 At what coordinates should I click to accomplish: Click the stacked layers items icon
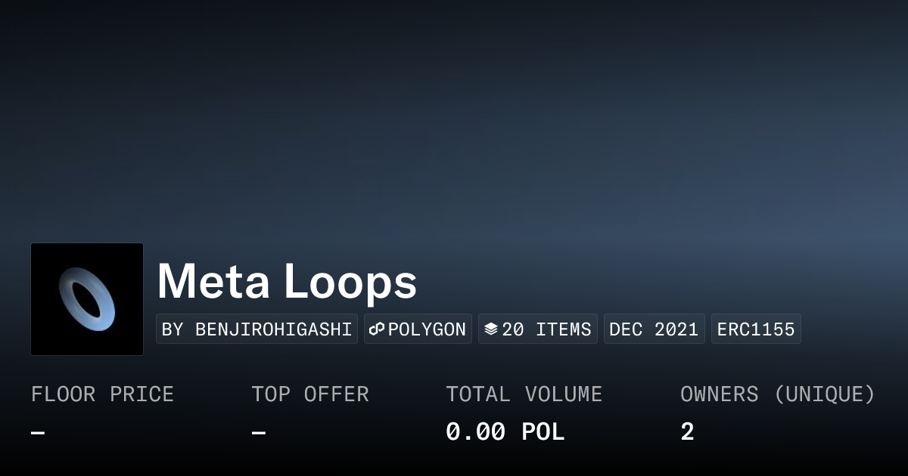pyautogui.click(x=491, y=329)
